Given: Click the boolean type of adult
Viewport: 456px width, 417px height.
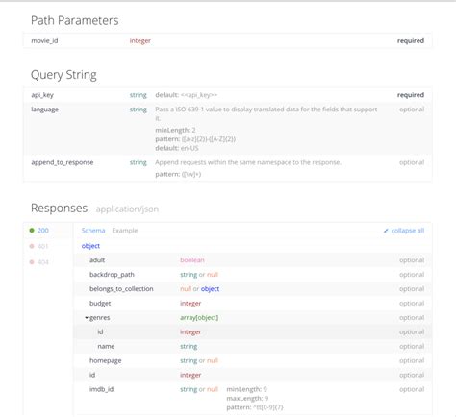Looking at the screenshot, I should [x=192, y=260].
